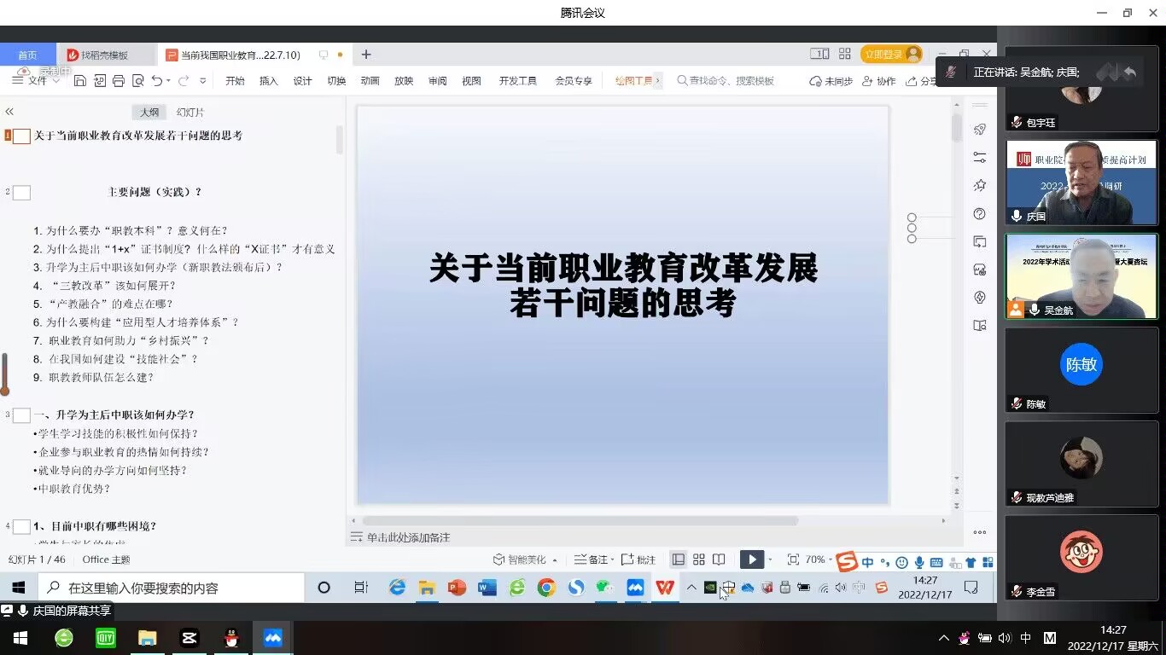Open Tencent Meeting icon in shared taskbar
1166x655 pixels.
pyautogui.click(x=635, y=588)
